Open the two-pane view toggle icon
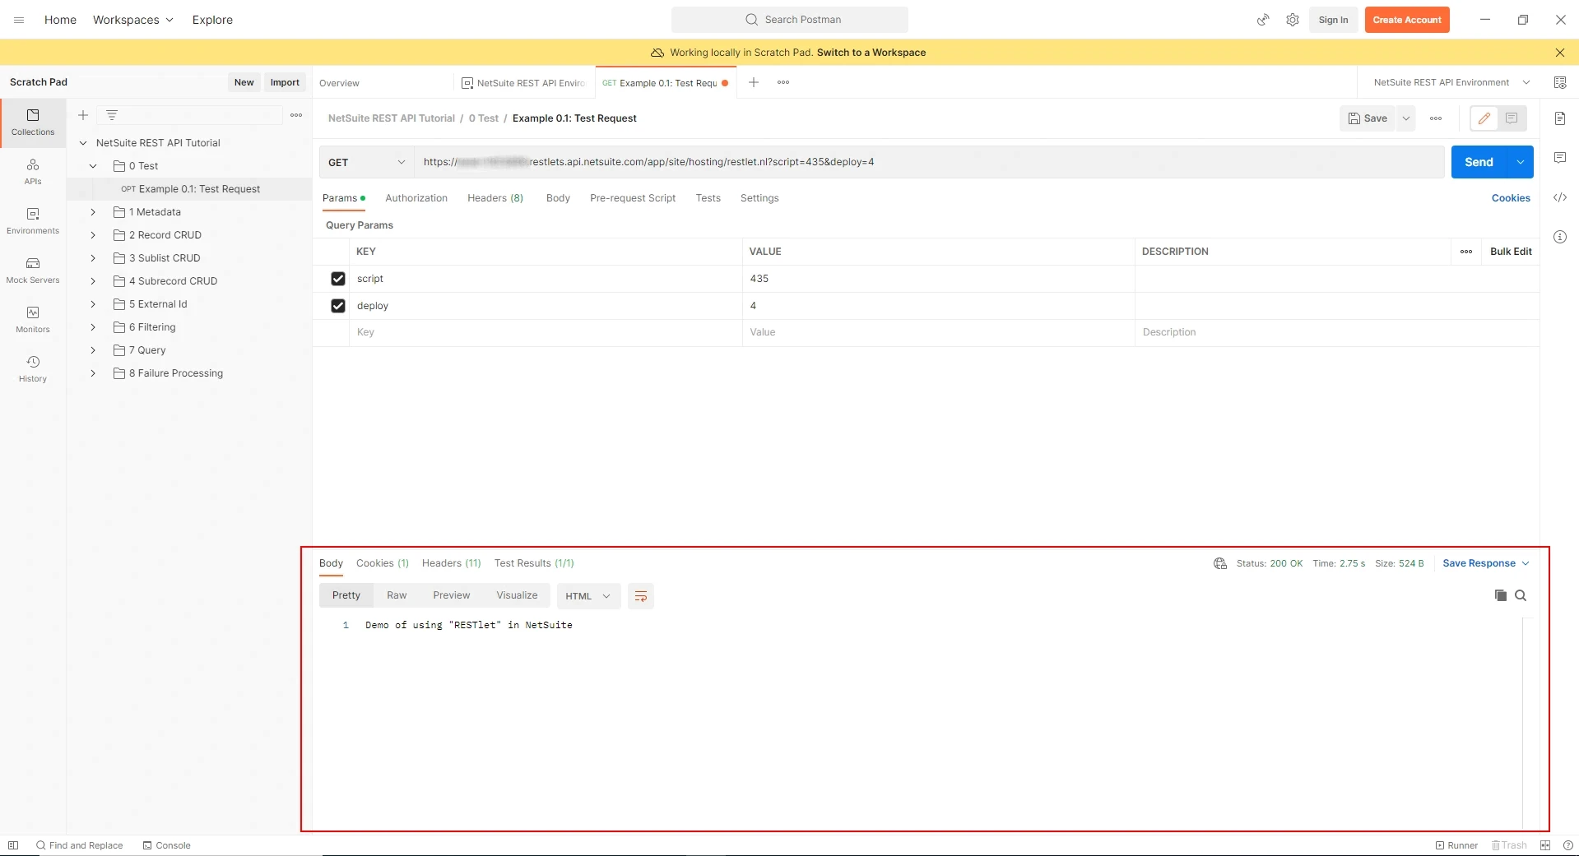Image resolution: width=1579 pixels, height=856 pixels. 1545,845
